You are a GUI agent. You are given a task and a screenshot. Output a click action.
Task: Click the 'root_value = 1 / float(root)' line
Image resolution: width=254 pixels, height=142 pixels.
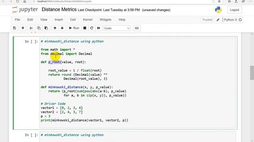pos(75,70)
